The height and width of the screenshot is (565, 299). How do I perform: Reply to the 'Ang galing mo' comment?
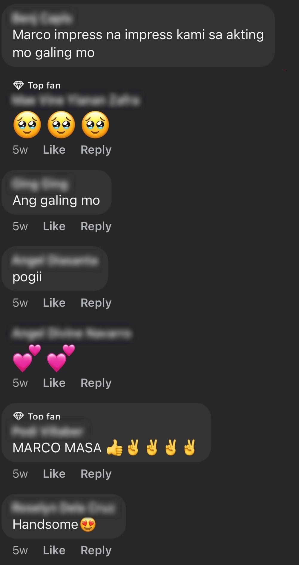pyautogui.click(x=96, y=226)
